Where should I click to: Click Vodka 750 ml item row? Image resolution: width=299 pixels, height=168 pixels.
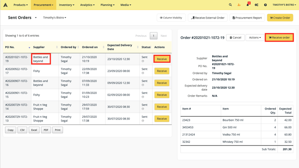[x=237, y=135]
